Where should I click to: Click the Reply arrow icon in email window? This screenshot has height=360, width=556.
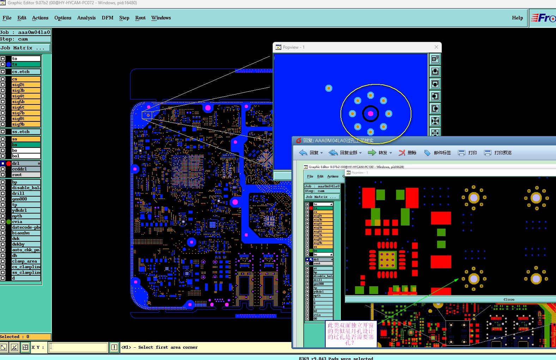[x=303, y=153]
